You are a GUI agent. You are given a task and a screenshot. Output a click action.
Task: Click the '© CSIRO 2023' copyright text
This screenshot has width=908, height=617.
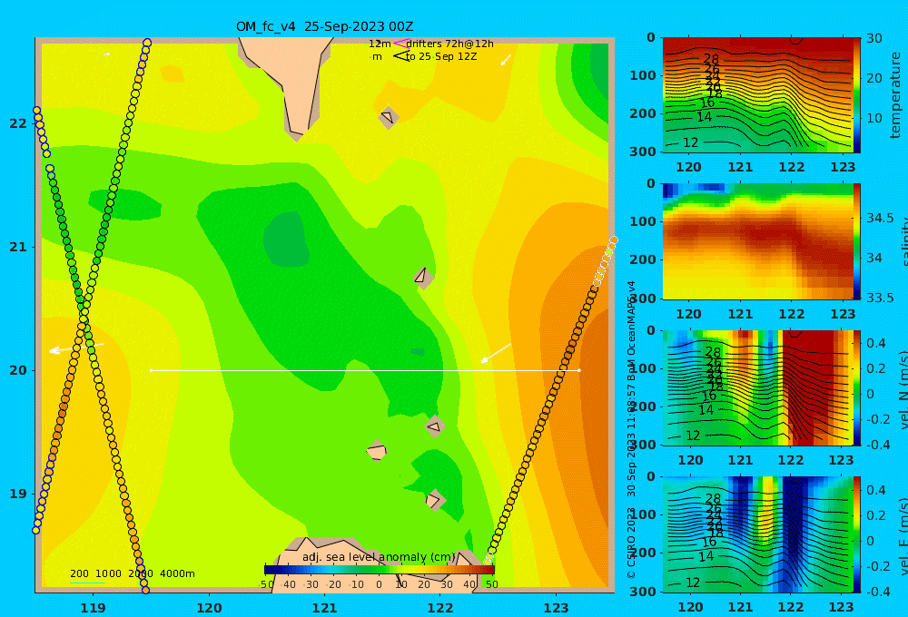(631, 543)
